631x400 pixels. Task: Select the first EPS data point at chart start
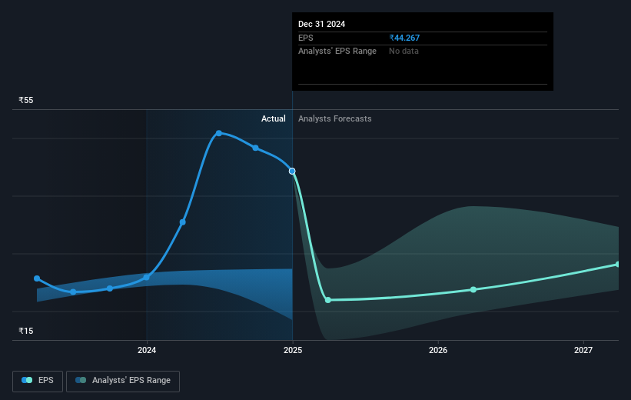click(x=37, y=278)
